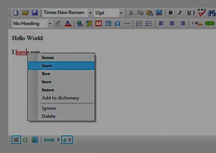Screen dimensions: 216x153
Task: Choose the red font color A button
Action: pos(68,23)
